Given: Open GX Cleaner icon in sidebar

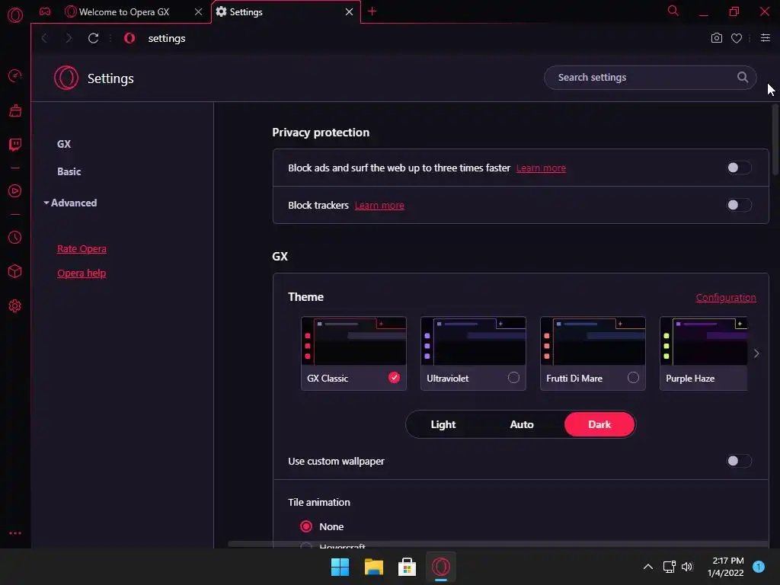Looking at the screenshot, I should tap(15, 110).
